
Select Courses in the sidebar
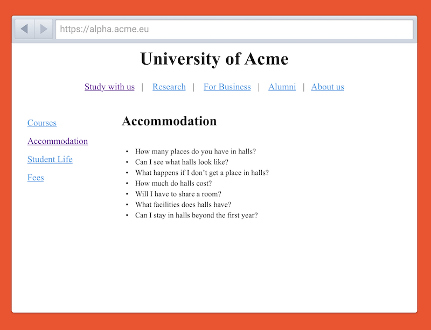pos(41,123)
